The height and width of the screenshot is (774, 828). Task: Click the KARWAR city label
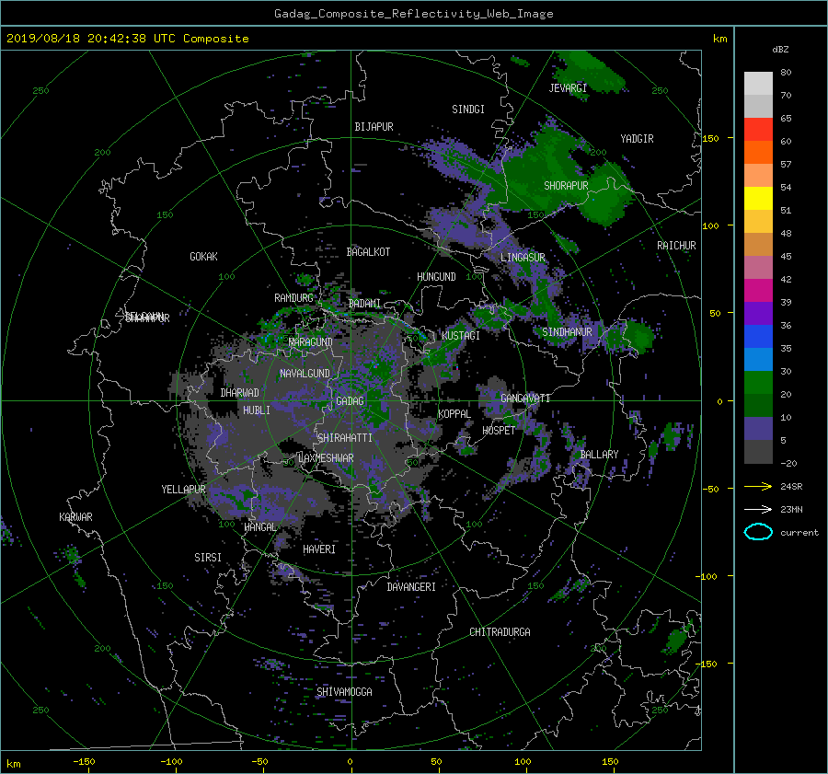coord(75,517)
